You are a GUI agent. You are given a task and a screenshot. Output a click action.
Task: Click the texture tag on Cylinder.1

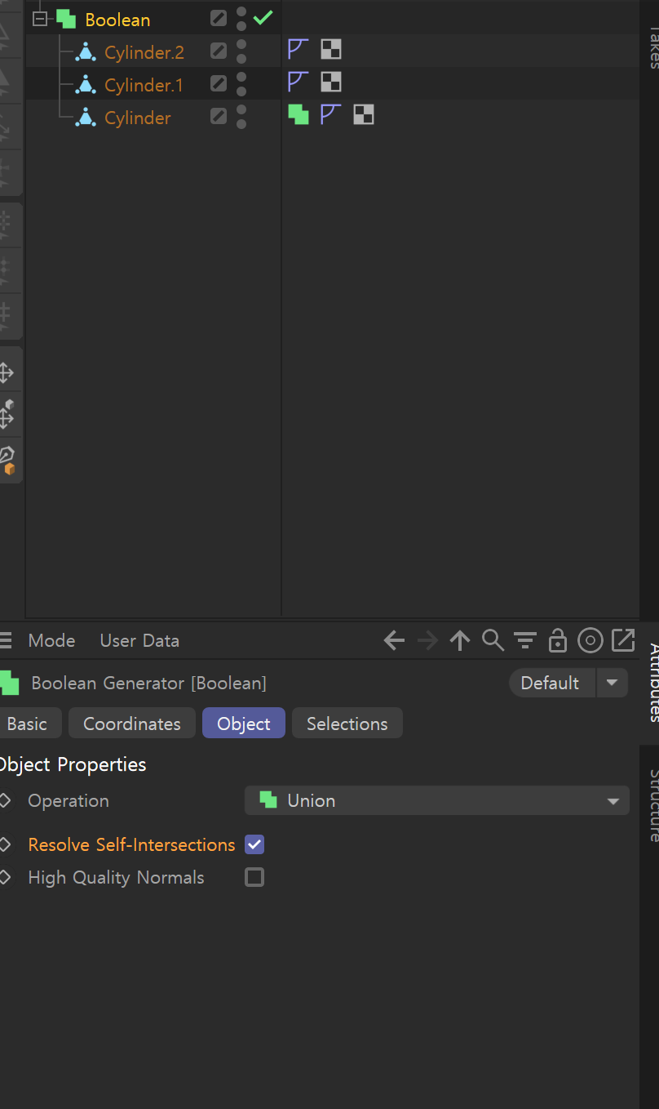(330, 82)
